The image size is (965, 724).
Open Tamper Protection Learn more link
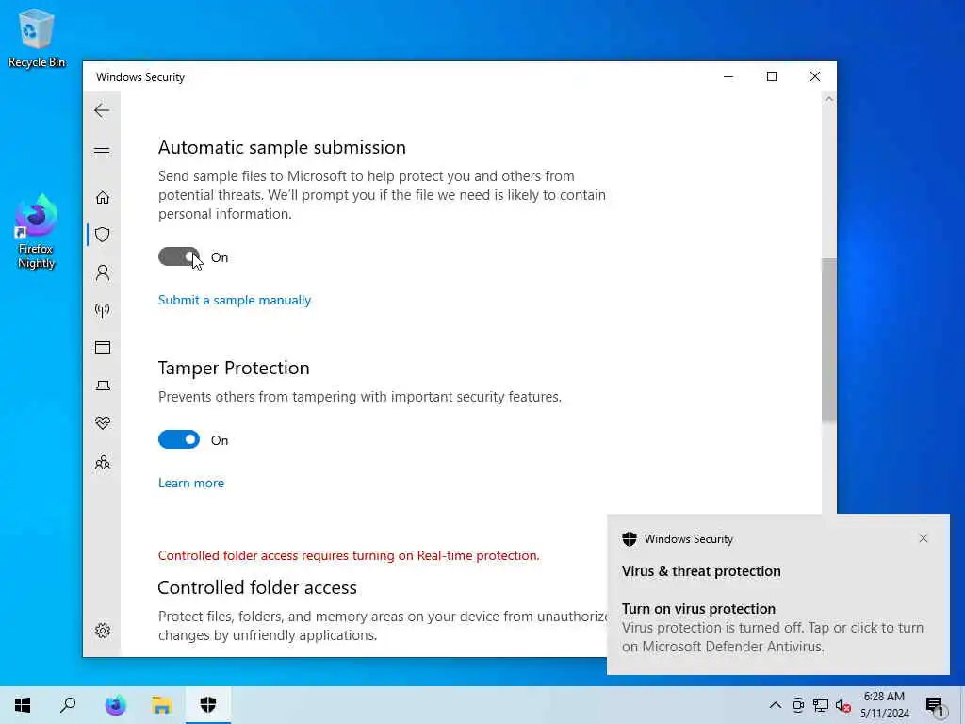tap(190, 484)
